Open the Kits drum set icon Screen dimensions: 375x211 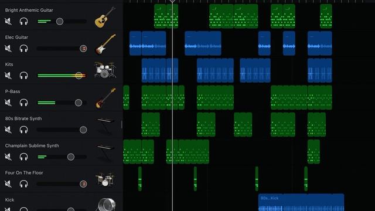click(105, 70)
